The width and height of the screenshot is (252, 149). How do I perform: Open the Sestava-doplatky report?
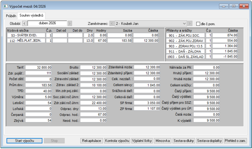209,141
